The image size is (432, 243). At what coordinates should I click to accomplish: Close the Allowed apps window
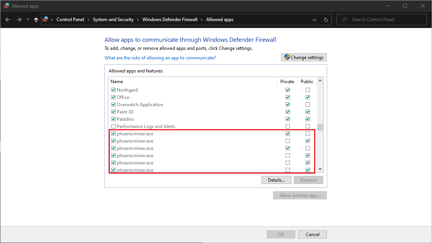[423, 6]
